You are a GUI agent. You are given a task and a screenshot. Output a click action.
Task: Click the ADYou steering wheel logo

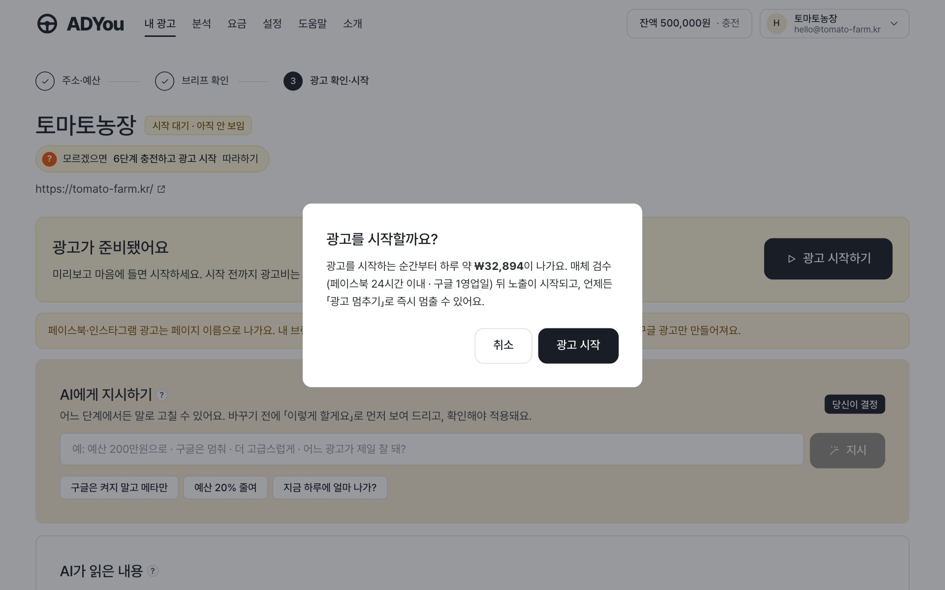click(x=47, y=24)
